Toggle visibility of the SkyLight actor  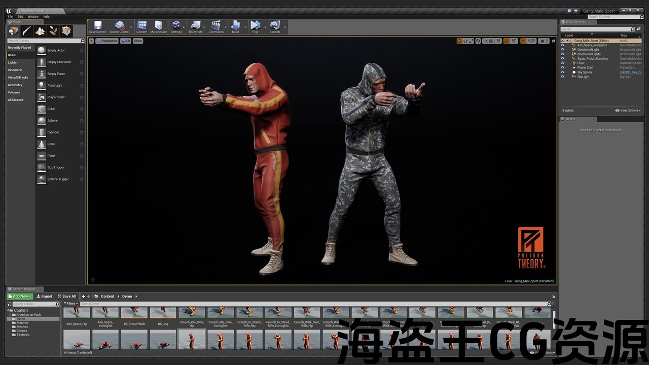coord(562,77)
